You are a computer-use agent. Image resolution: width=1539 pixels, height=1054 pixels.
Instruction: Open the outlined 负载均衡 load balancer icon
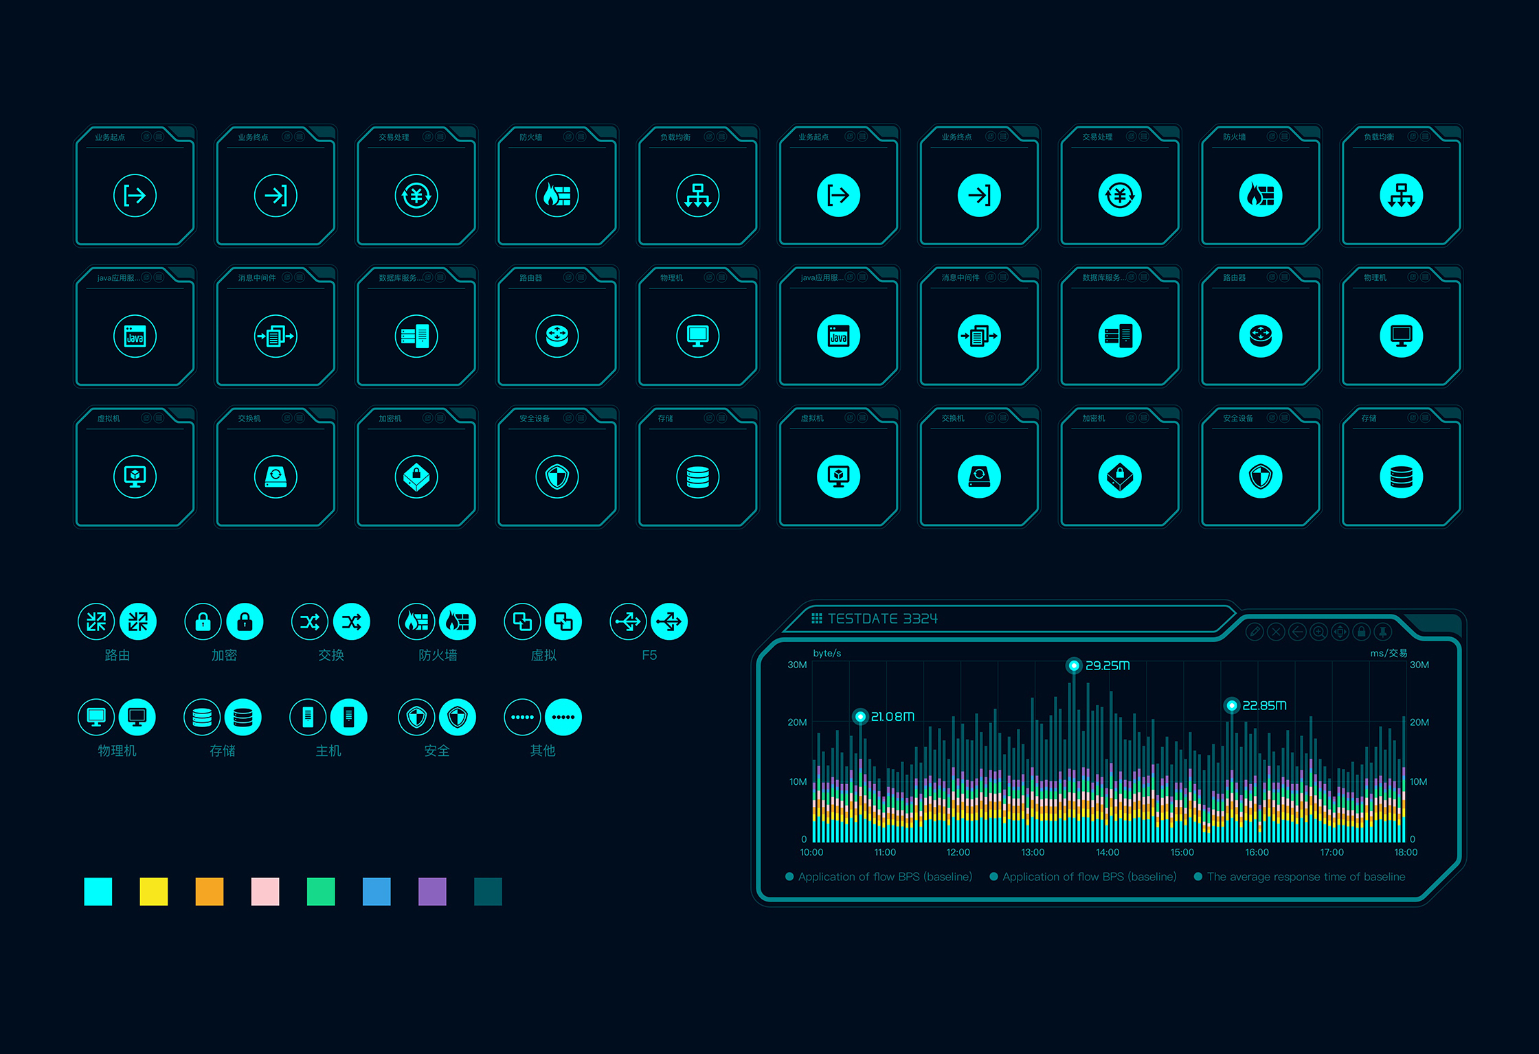[698, 196]
